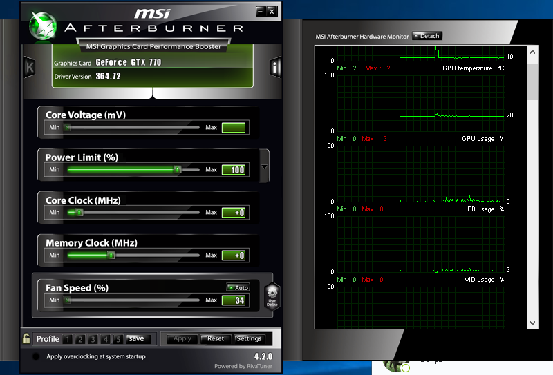
Task: Click the Memory Clock slider handle
Action: click(x=111, y=255)
